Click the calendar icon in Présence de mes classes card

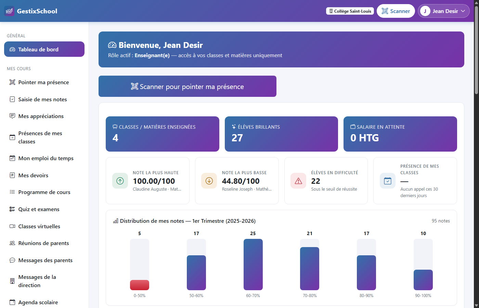coord(388,181)
